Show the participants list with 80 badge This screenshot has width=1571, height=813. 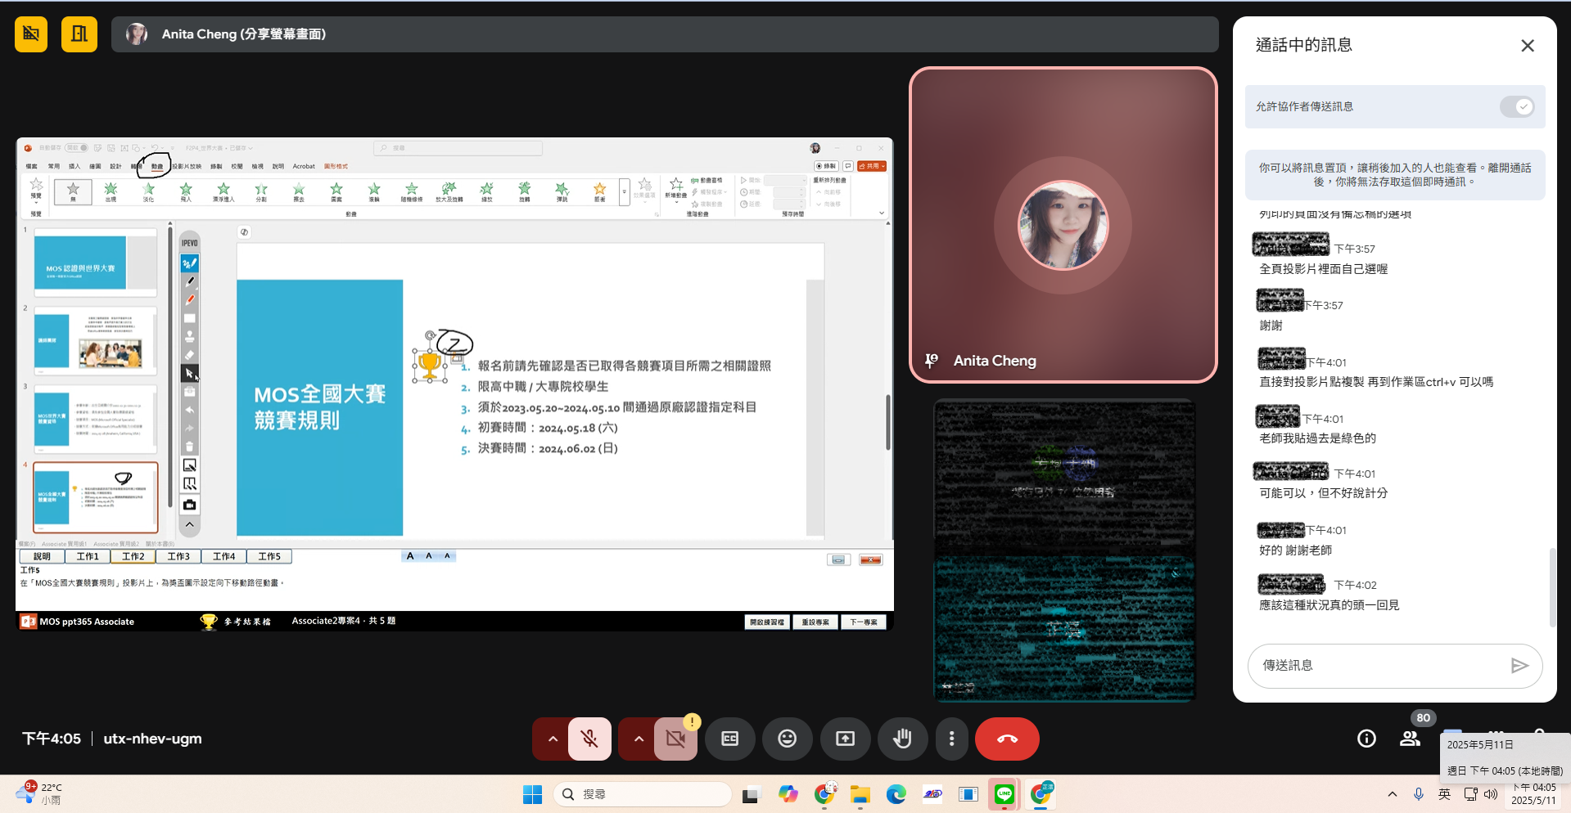(x=1410, y=739)
